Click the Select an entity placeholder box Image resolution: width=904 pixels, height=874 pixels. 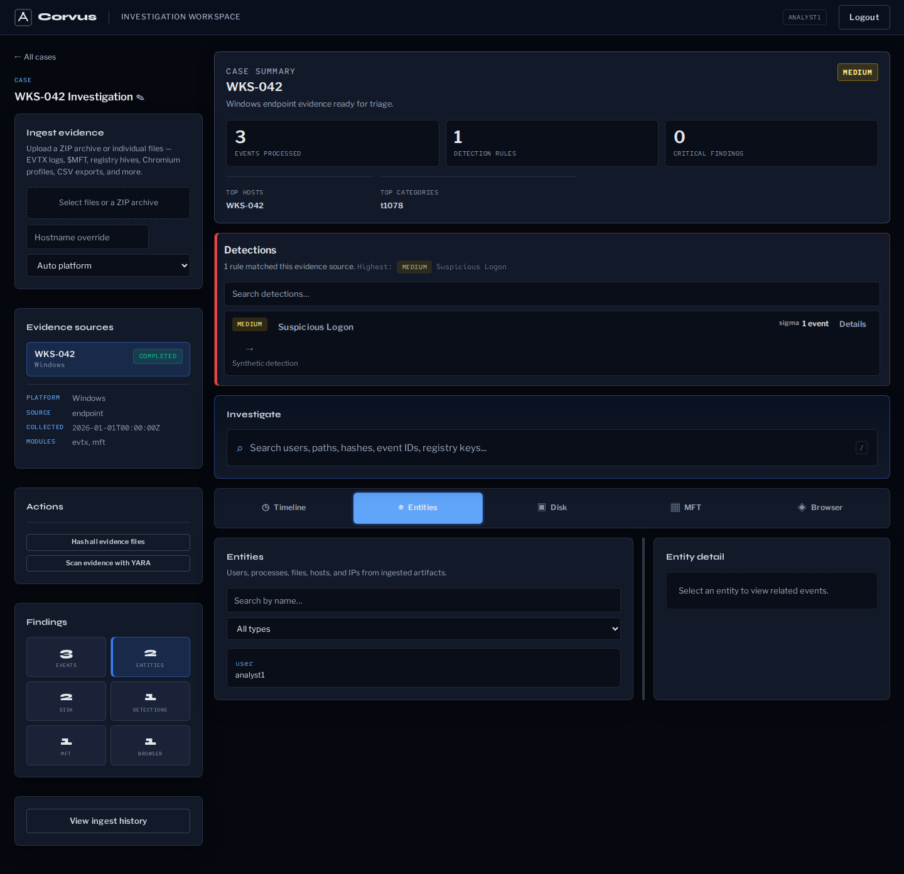coord(772,590)
